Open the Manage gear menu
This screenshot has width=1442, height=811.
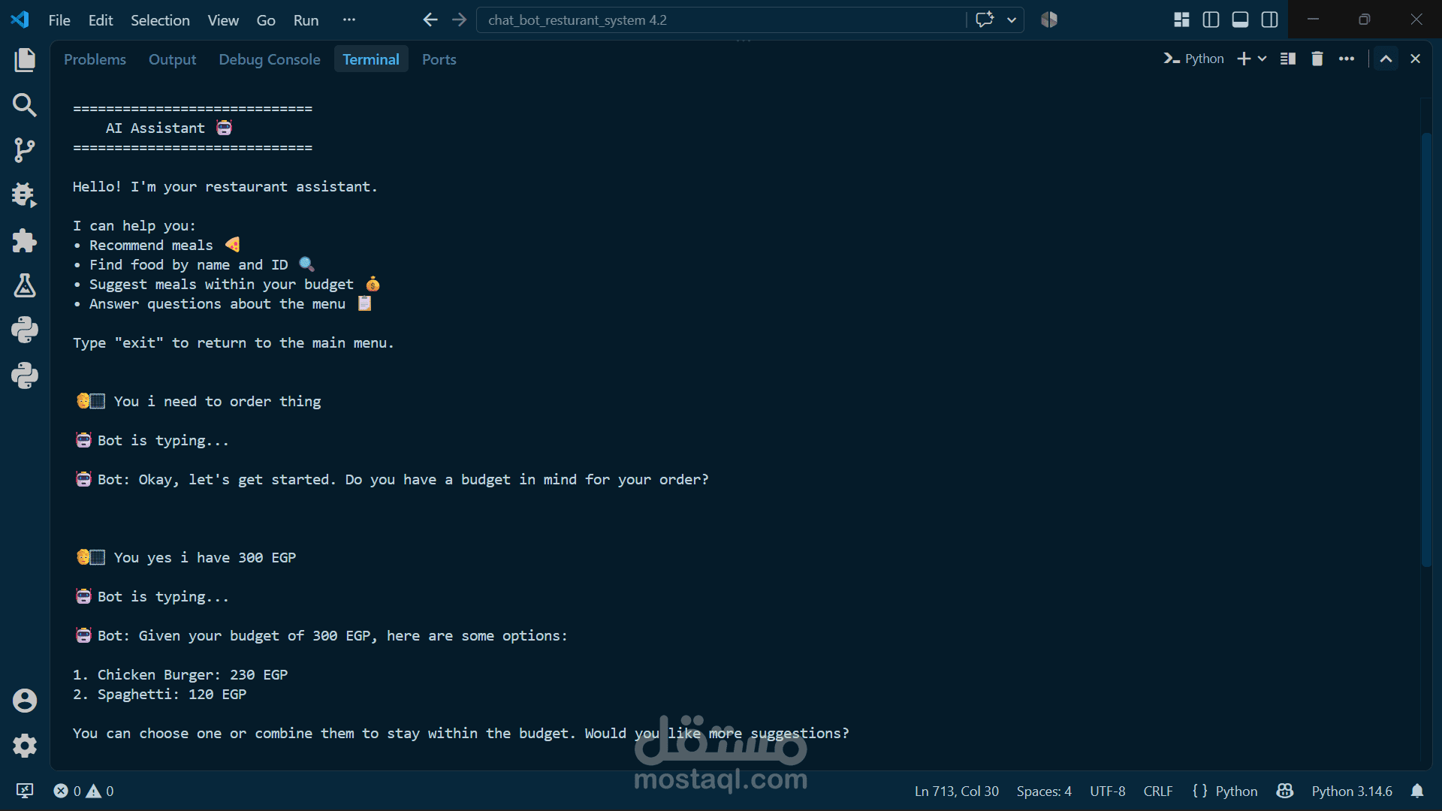25,746
